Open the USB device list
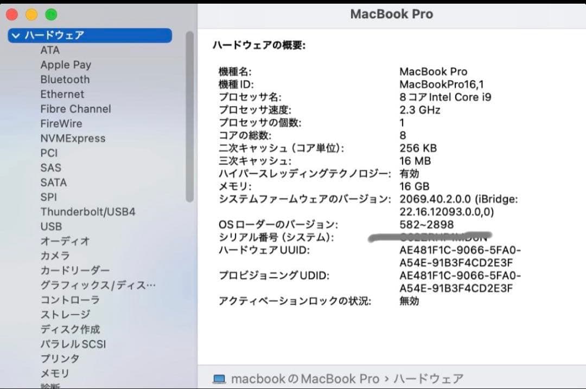This screenshot has width=586, height=389. [x=49, y=226]
